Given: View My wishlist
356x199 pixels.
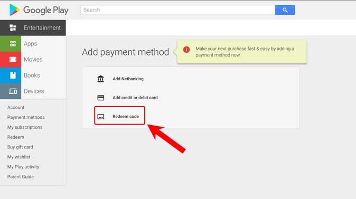Looking at the screenshot, I should [x=18, y=157].
